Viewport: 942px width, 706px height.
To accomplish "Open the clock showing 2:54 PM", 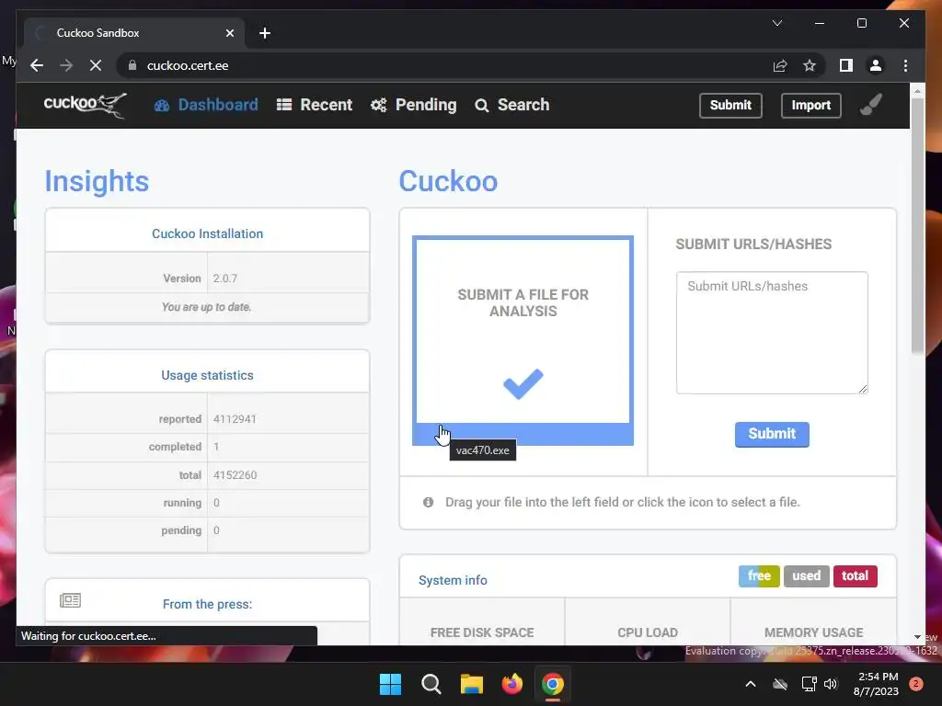I will tap(877, 684).
